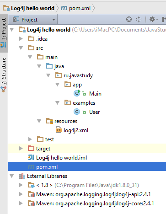
Task: Collapse the app package
Action: 58,85
